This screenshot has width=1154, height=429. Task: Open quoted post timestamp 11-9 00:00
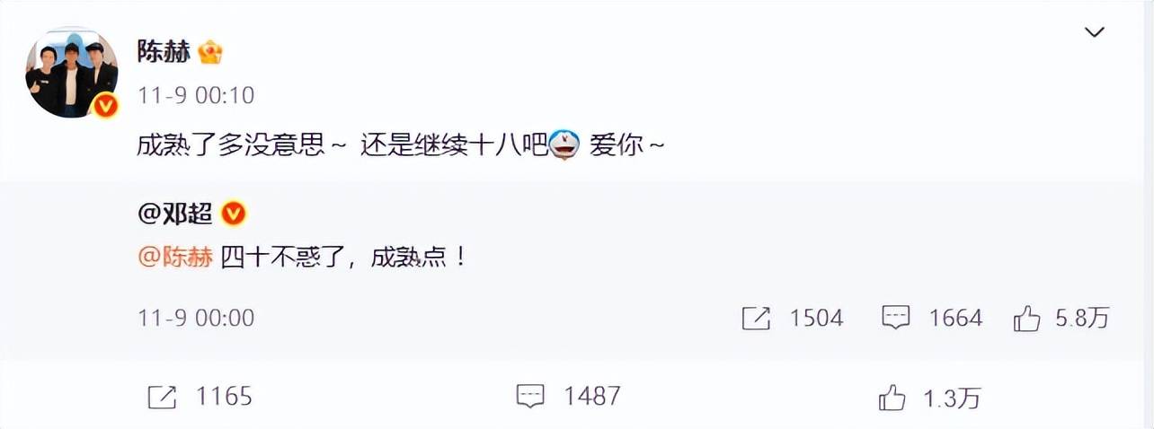pyautogui.click(x=196, y=318)
